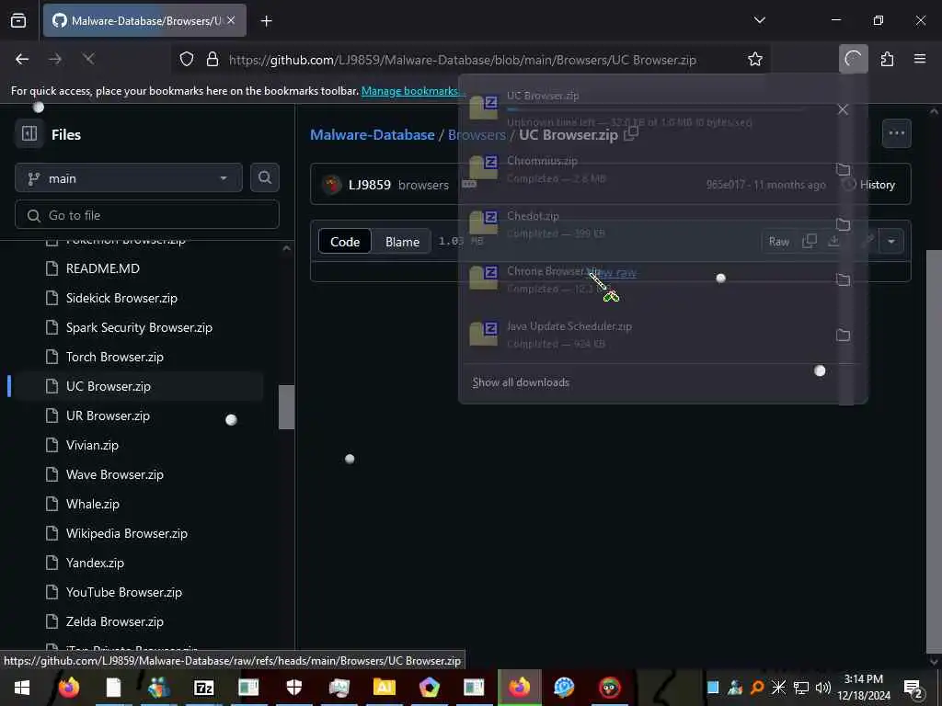
Task: Go back to the previous page
Action: pos(22,59)
